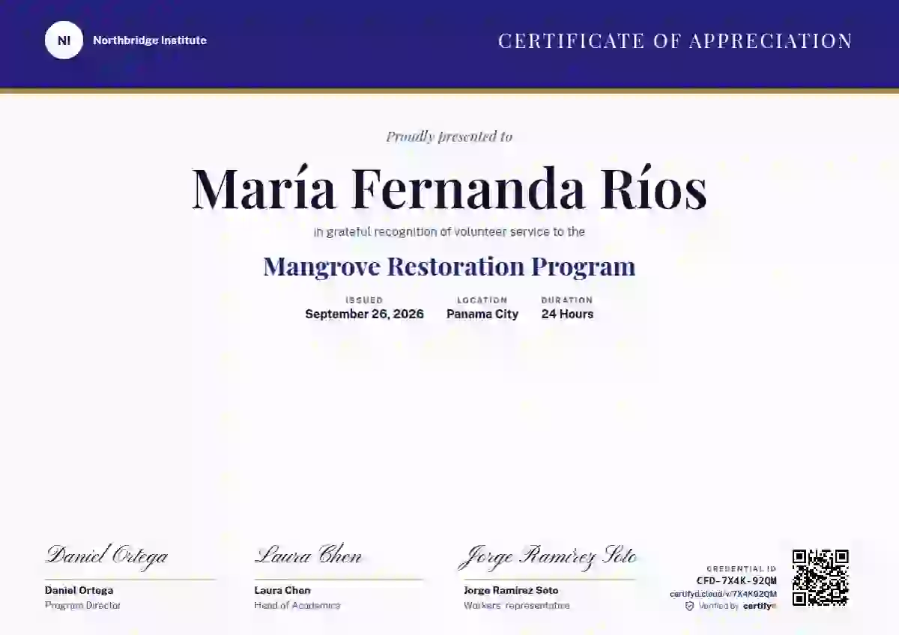
Task: Open the certifyd.cloud verification link
Action: coord(723,594)
